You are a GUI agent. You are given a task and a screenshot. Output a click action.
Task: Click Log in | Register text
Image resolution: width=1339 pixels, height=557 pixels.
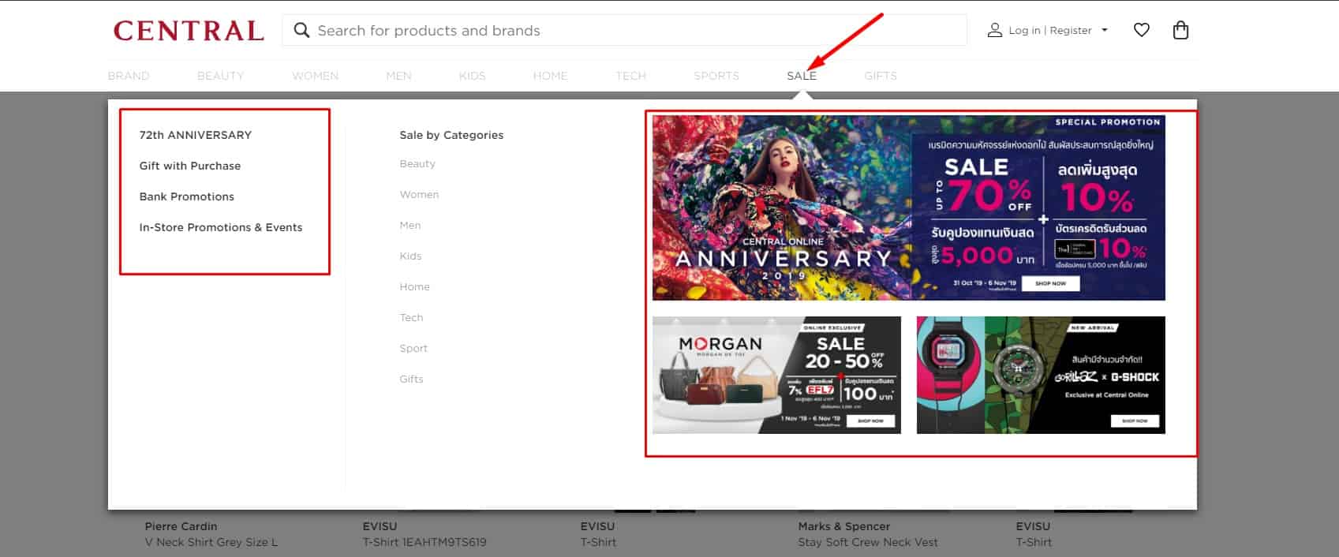[1050, 30]
